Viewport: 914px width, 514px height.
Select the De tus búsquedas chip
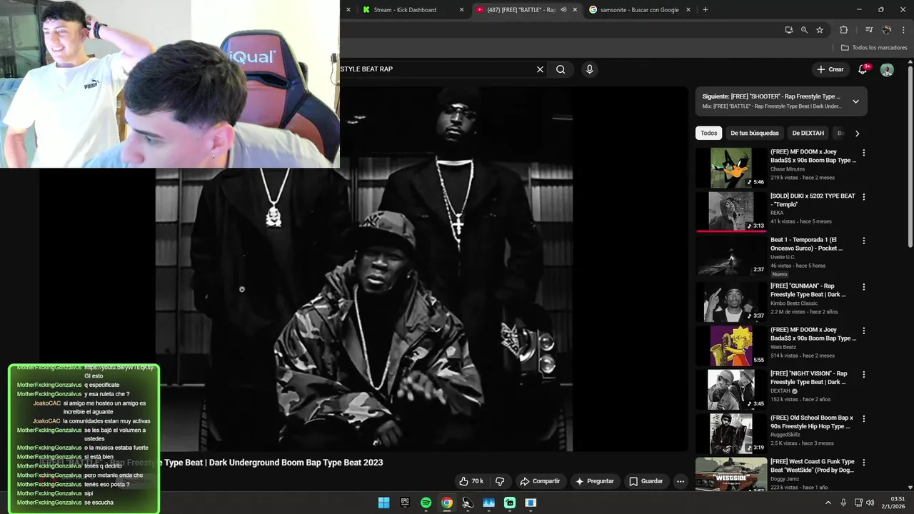coord(754,133)
